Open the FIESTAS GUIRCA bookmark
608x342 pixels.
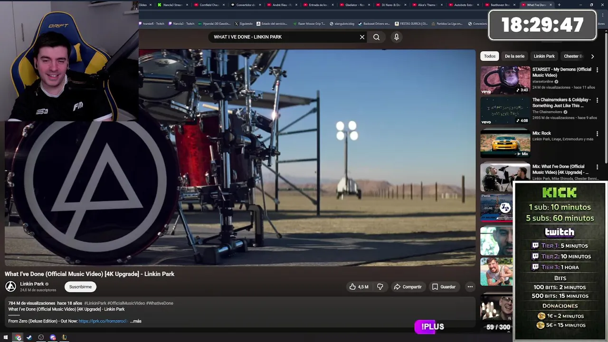(411, 24)
